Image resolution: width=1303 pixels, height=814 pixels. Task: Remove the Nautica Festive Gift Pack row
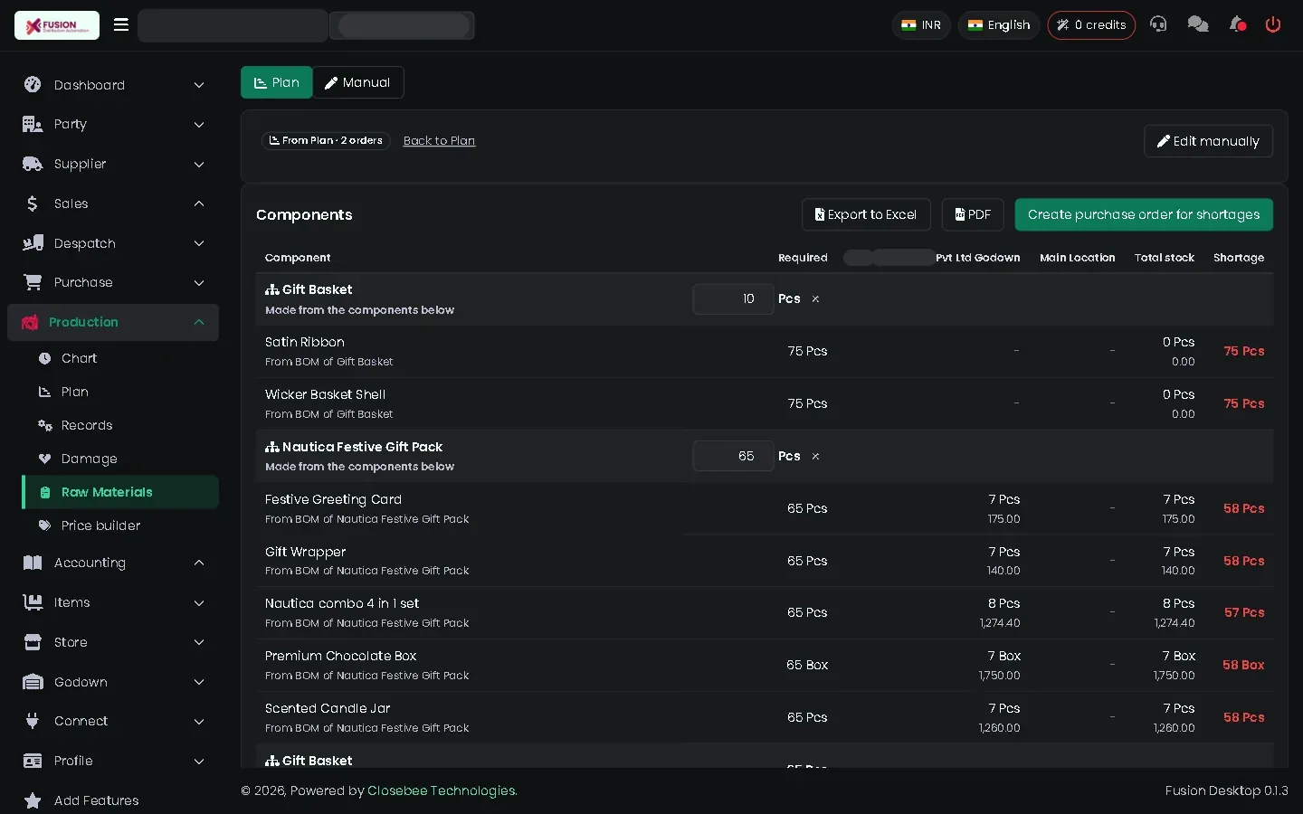click(x=815, y=457)
